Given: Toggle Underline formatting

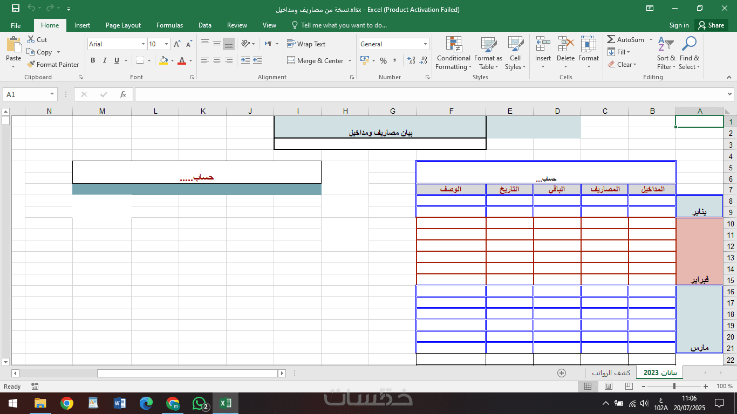Looking at the screenshot, I should pos(117,60).
